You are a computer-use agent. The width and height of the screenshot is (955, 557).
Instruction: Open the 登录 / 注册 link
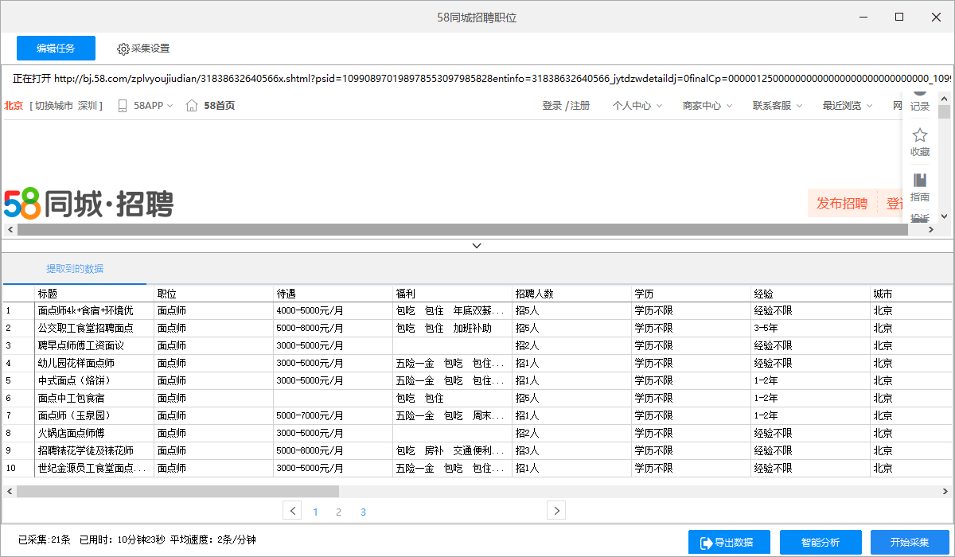[x=566, y=105]
